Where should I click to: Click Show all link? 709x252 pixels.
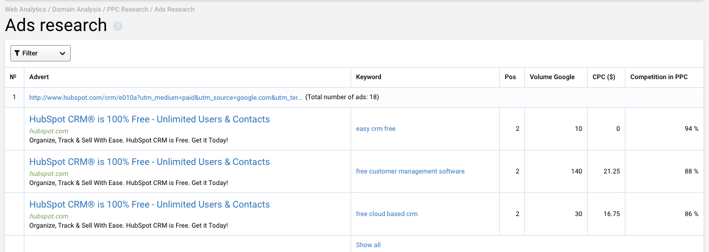point(368,245)
